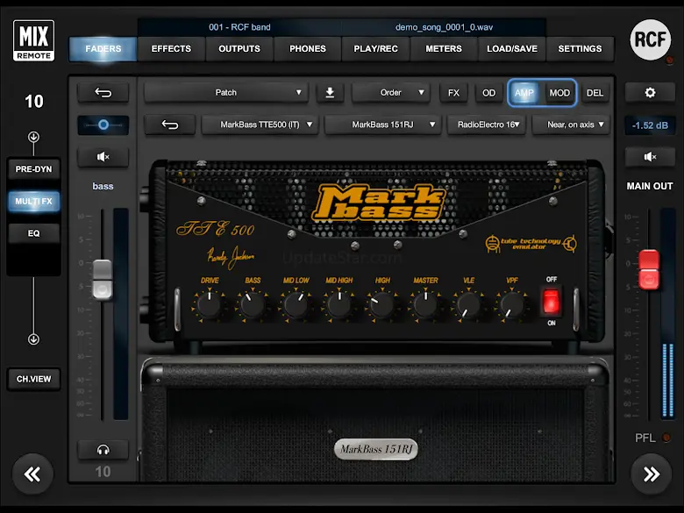684x513 pixels.
Task: Expand the MarkBass TTE500 amp model dropdown
Action: tap(260, 125)
